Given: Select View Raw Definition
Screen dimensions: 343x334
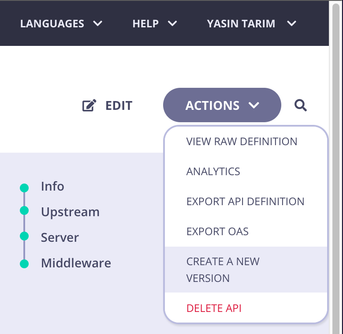Looking at the screenshot, I should click(x=242, y=142).
